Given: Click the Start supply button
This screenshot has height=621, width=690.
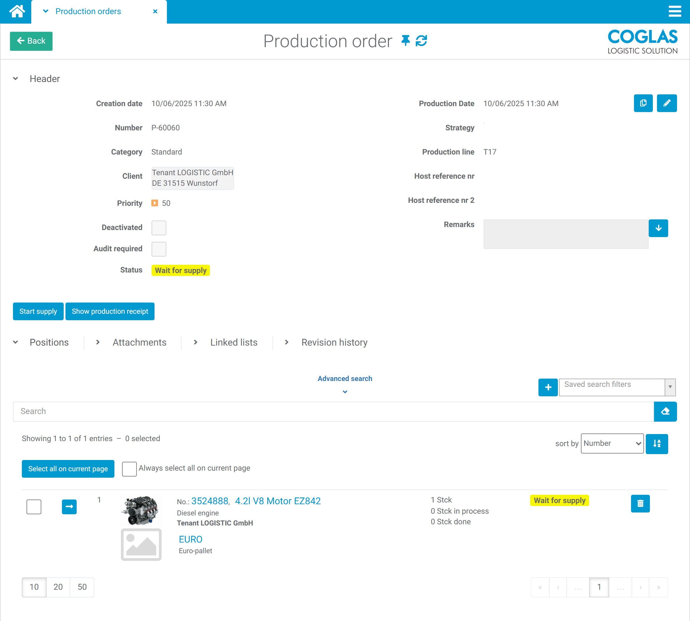Looking at the screenshot, I should click(x=38, y=311).
